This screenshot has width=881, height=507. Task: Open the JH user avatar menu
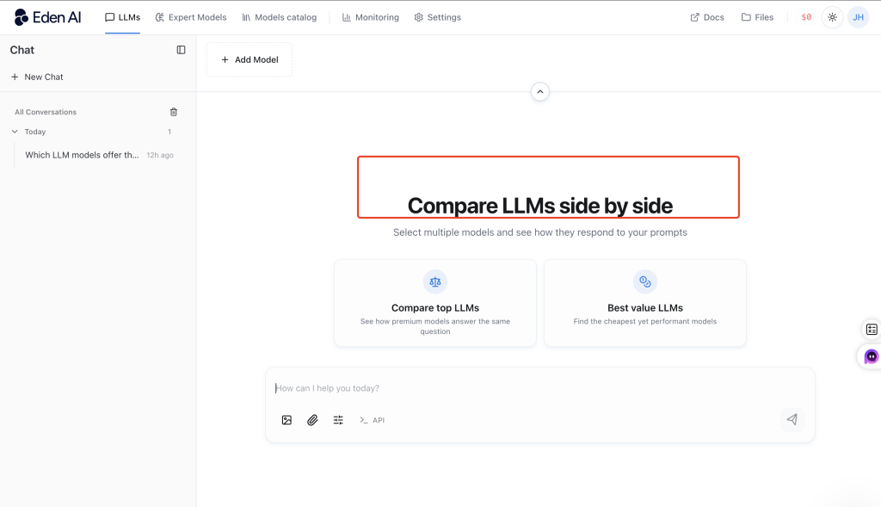click(858, 17)
